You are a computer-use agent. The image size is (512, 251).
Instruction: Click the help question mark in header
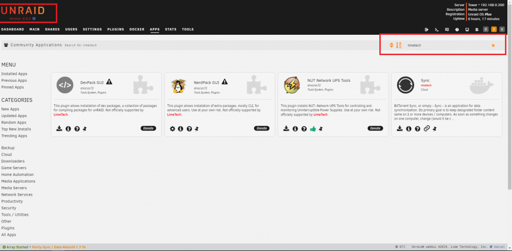pos(457,30)
